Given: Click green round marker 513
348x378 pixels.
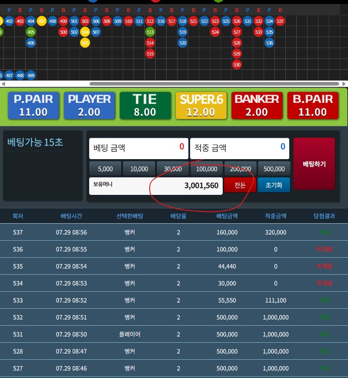Looking at the screenshot, I should coord(150,32).
